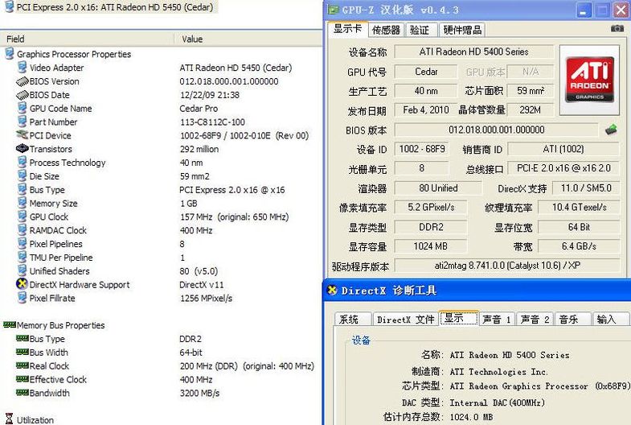Open the 声音 1 tab
Screen dimensions: 631x425
coord(497,320)
